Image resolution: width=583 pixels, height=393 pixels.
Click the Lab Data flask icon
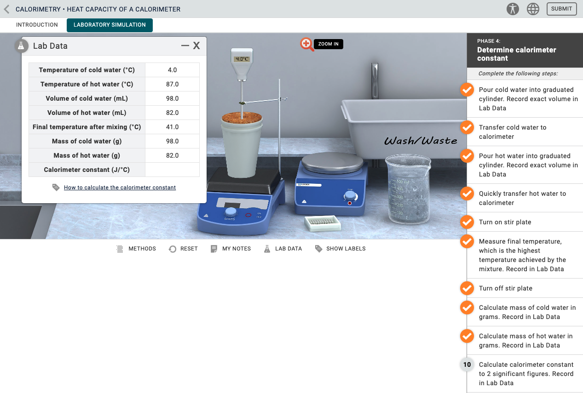tap(21, 46)
